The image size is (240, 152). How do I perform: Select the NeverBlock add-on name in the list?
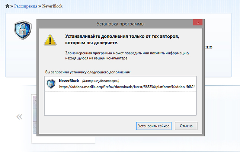(69, 80)
